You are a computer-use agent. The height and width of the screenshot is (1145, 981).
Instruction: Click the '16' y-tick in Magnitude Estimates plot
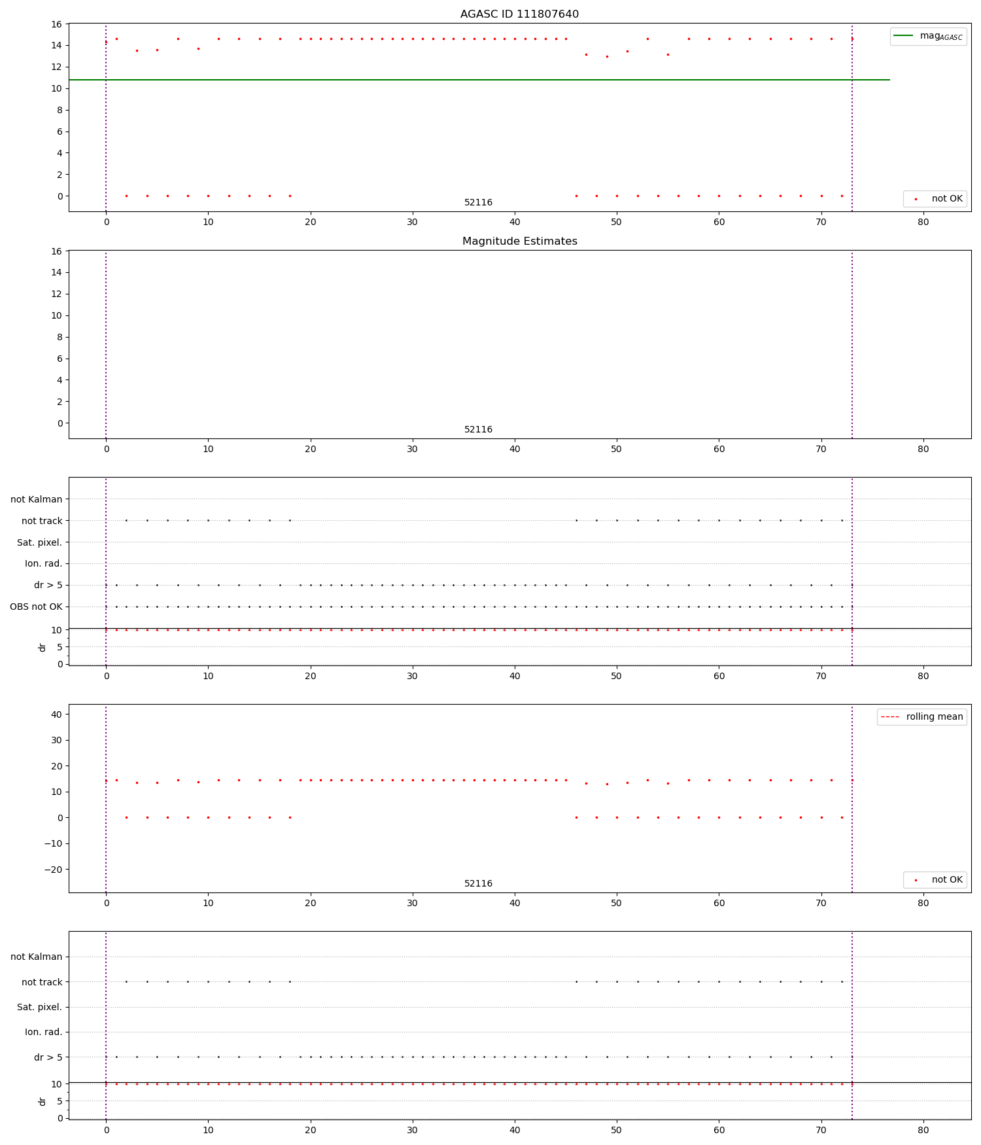click(56, 251)
